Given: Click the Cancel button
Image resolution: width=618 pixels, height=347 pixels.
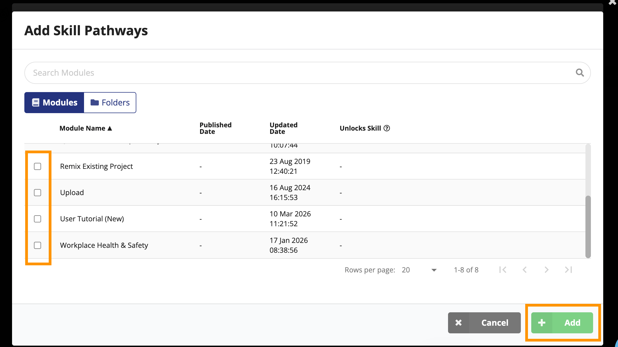Looking at the screenshot, I should (484, 323).
